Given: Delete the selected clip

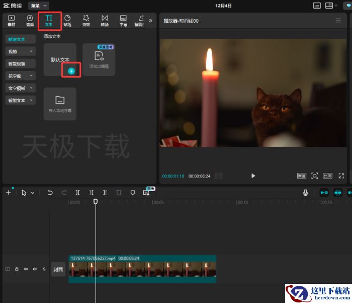Looking at the screenshot, I should 119,193.
